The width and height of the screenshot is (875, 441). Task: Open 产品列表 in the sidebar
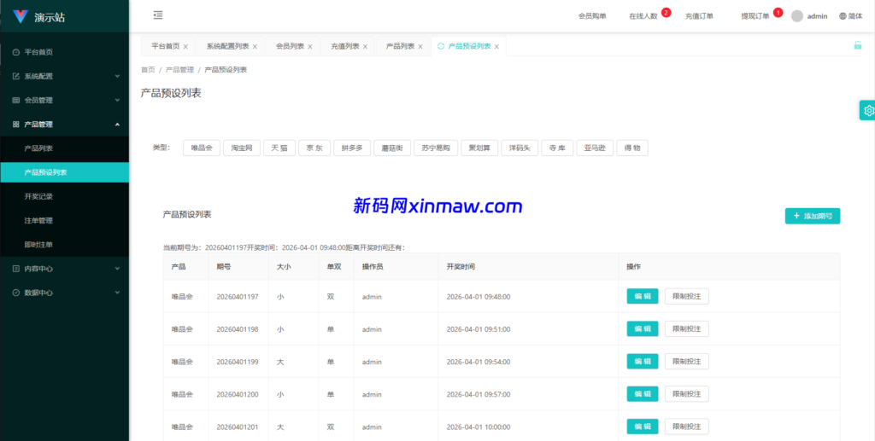pos(65,148)
